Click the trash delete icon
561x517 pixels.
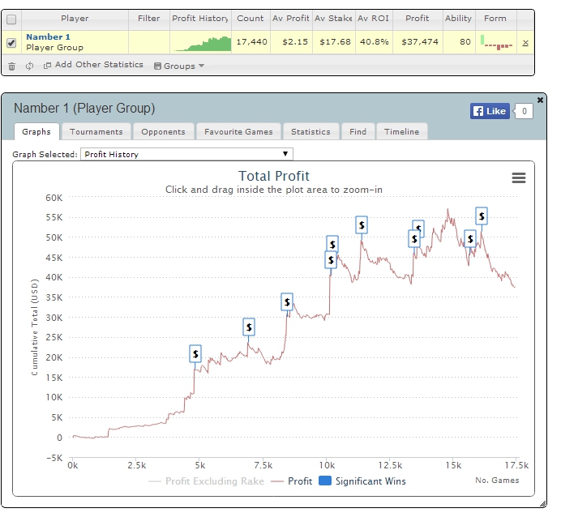click(x=12, y=66)
